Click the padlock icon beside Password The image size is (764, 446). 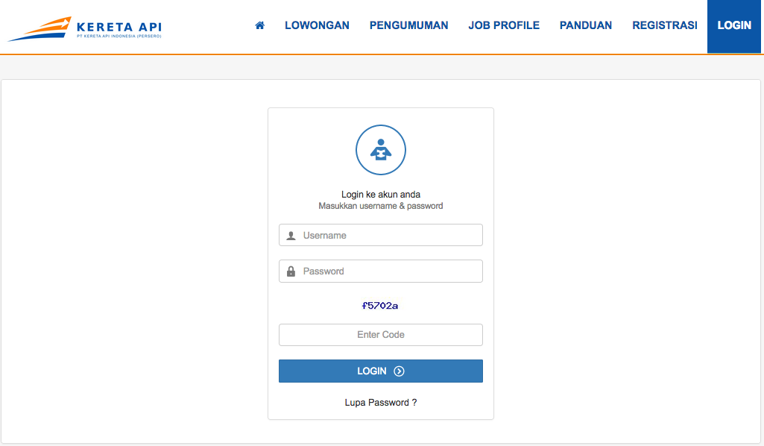pyautogui.click(x=291, y=271)
